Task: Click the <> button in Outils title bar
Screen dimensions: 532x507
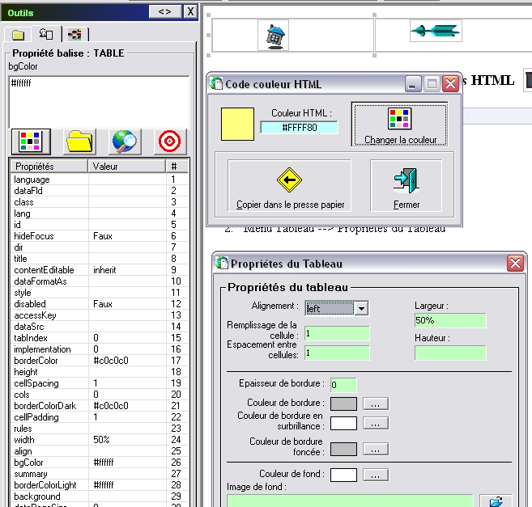Action: point(164,11)
